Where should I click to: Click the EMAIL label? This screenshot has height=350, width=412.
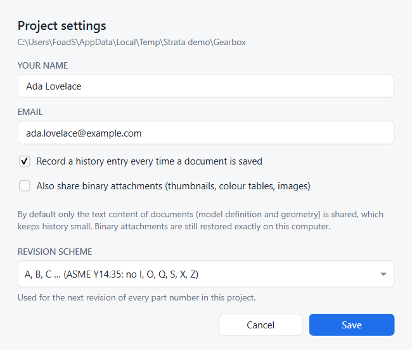[x=30, y=112]
